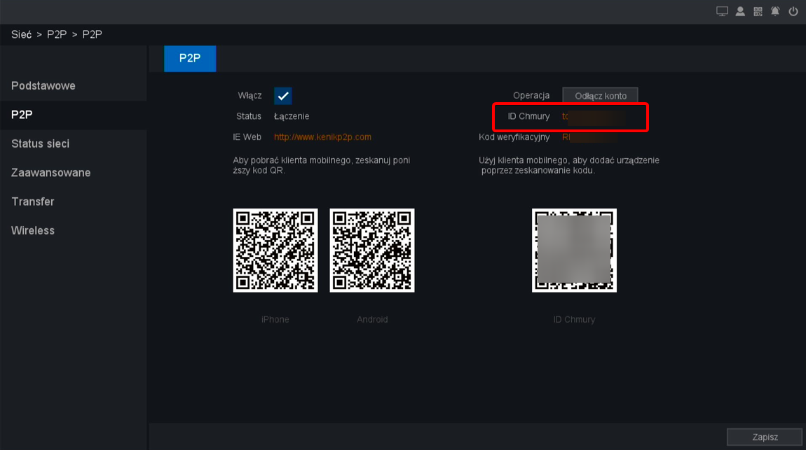Open the alarm bell notifications icon
The height and width of the screenshot is (450, 806).
pos(775,11)
